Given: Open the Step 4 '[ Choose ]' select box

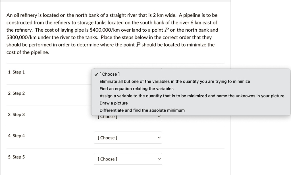Looking at the screenshot, I should [x=128, y=138].
